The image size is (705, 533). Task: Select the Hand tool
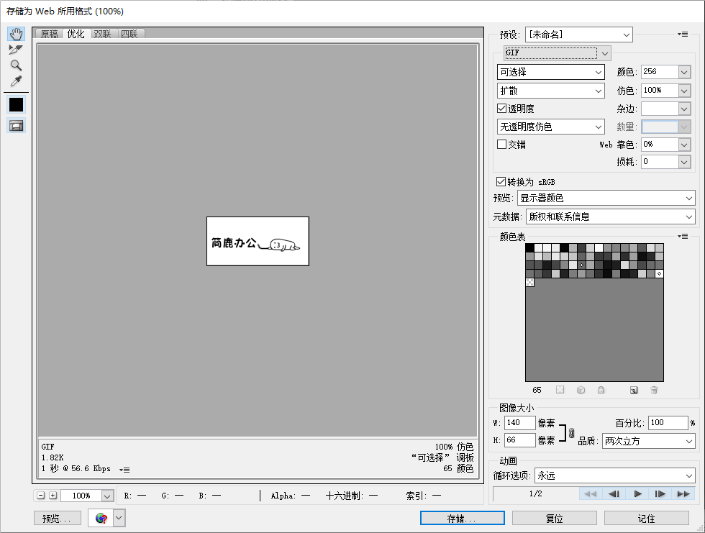[16, 33]
